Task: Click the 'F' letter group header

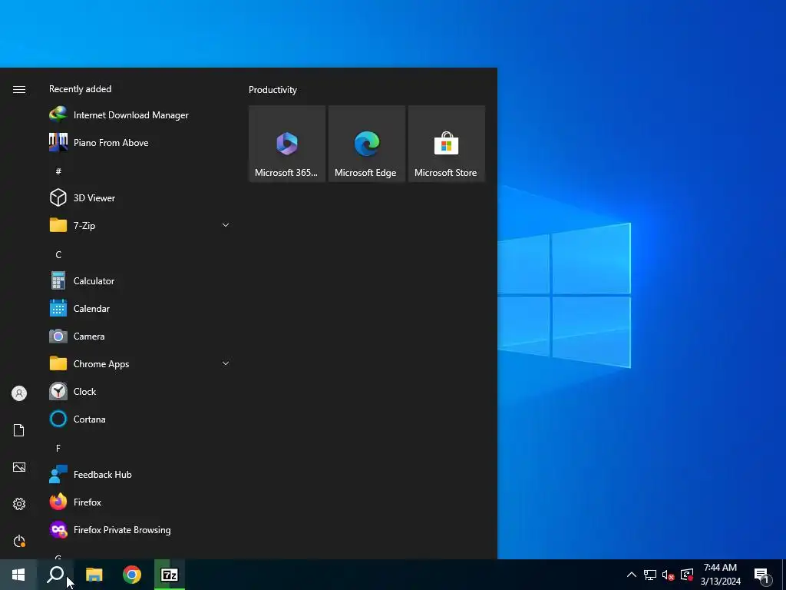Action: click(58, 448)
